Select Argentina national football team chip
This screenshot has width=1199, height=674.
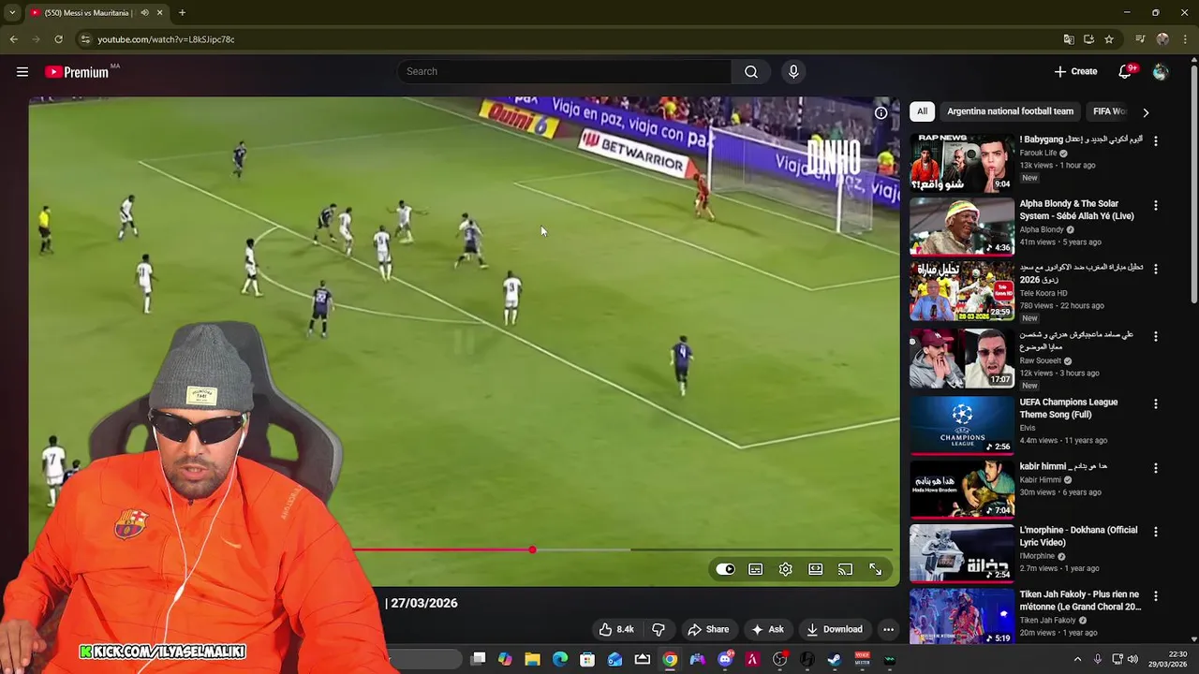click(1010, 111)
